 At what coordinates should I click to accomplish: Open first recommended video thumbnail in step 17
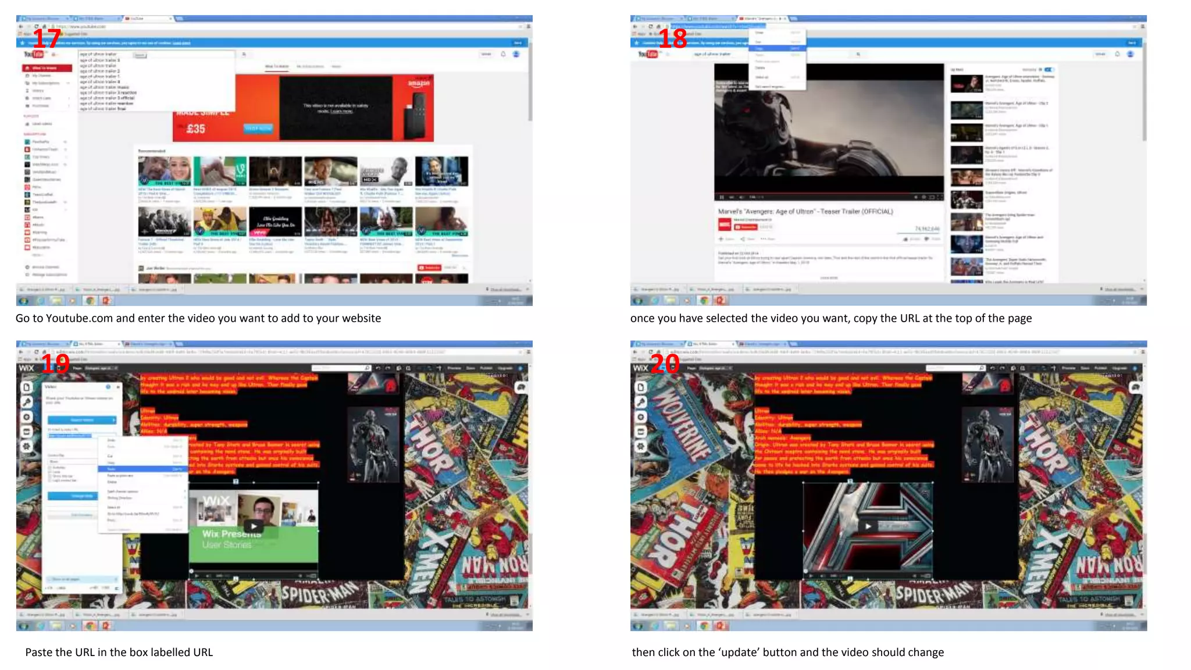[165, 171]
